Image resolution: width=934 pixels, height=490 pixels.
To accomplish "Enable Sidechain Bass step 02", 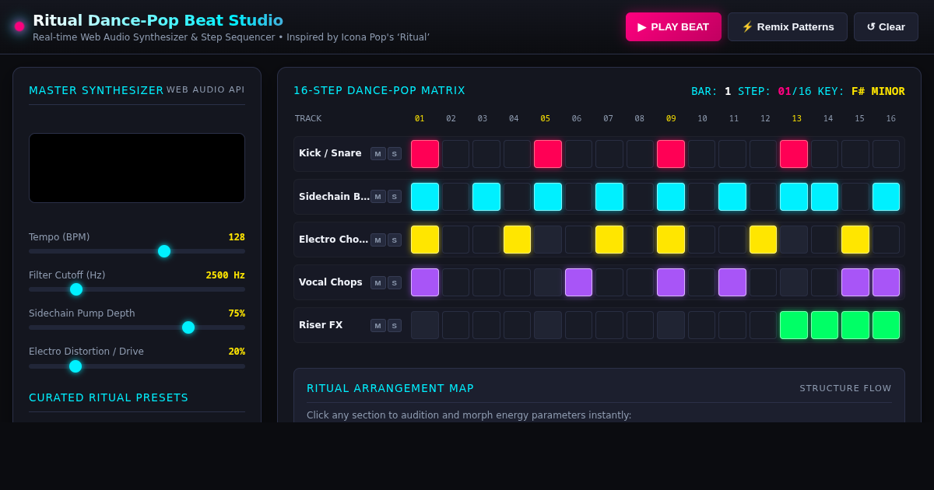I will 455,197.
